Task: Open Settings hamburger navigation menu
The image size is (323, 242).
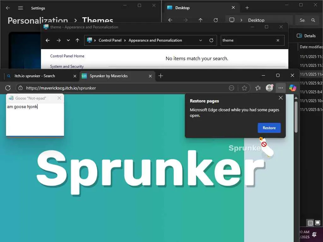Action: point(21,8)
